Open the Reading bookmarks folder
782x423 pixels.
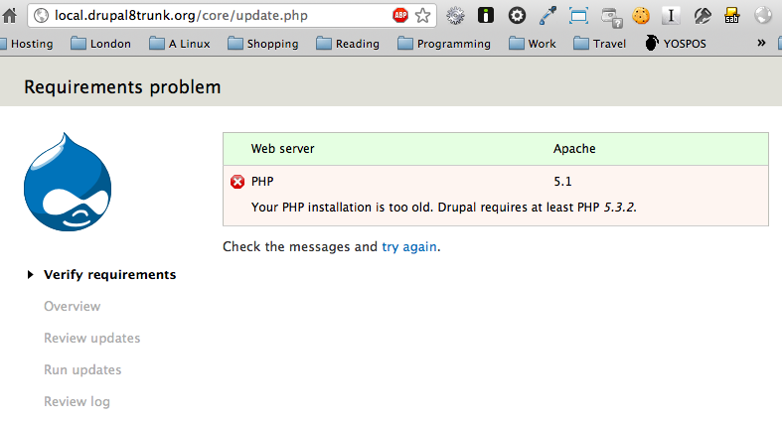[348, 44]
